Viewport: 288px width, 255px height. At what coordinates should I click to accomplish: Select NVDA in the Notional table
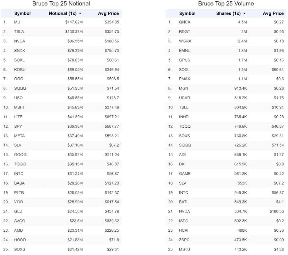point(19,41)
